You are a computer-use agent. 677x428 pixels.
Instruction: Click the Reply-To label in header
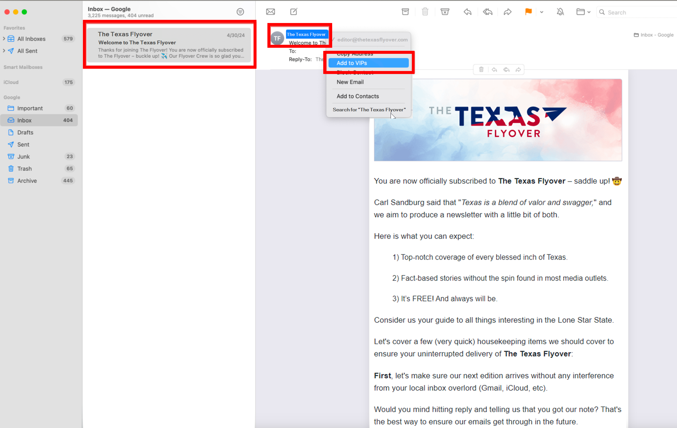(300, 59)
